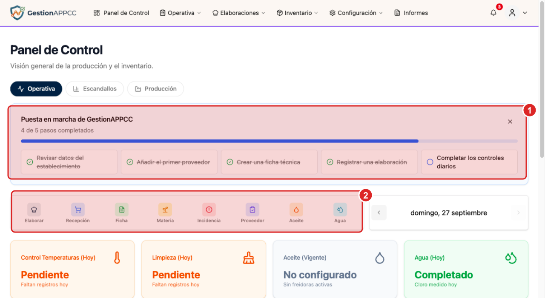The height and width of the screenshot is (298, 545).
Task: Open the Agua (Hoy) Completado card
Action: [466, 269]
